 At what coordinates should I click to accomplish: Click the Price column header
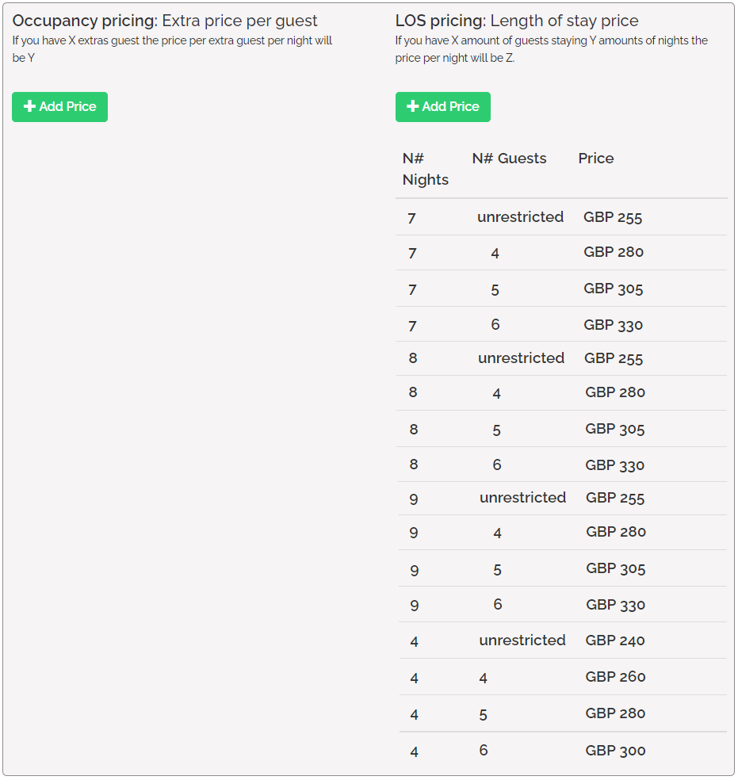[595, 159]
